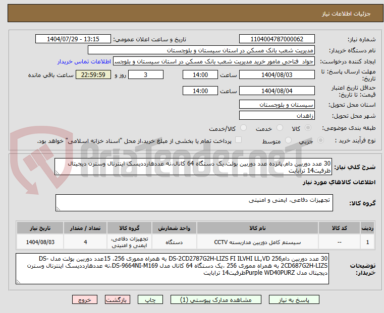This screenshot has width=384, height=313.
Task: Click table date cell 1404/08/03
Action: [40, 242]
